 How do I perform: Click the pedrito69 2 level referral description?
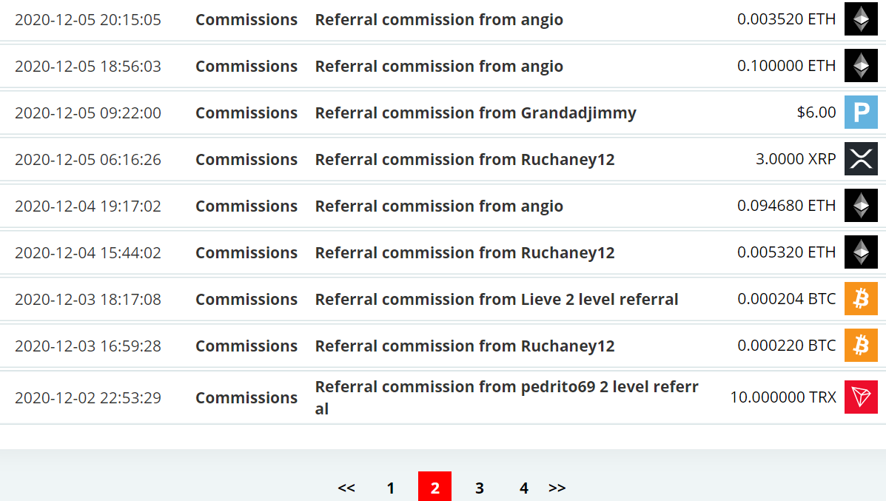coord(507,397)
